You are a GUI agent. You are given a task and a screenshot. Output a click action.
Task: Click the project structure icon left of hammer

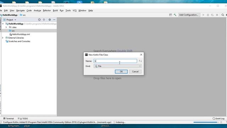point(171,15)
